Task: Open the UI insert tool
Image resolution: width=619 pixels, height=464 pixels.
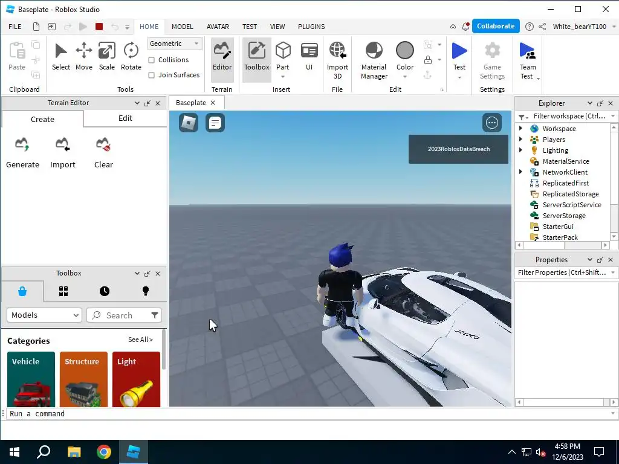Action: (309, 57)
